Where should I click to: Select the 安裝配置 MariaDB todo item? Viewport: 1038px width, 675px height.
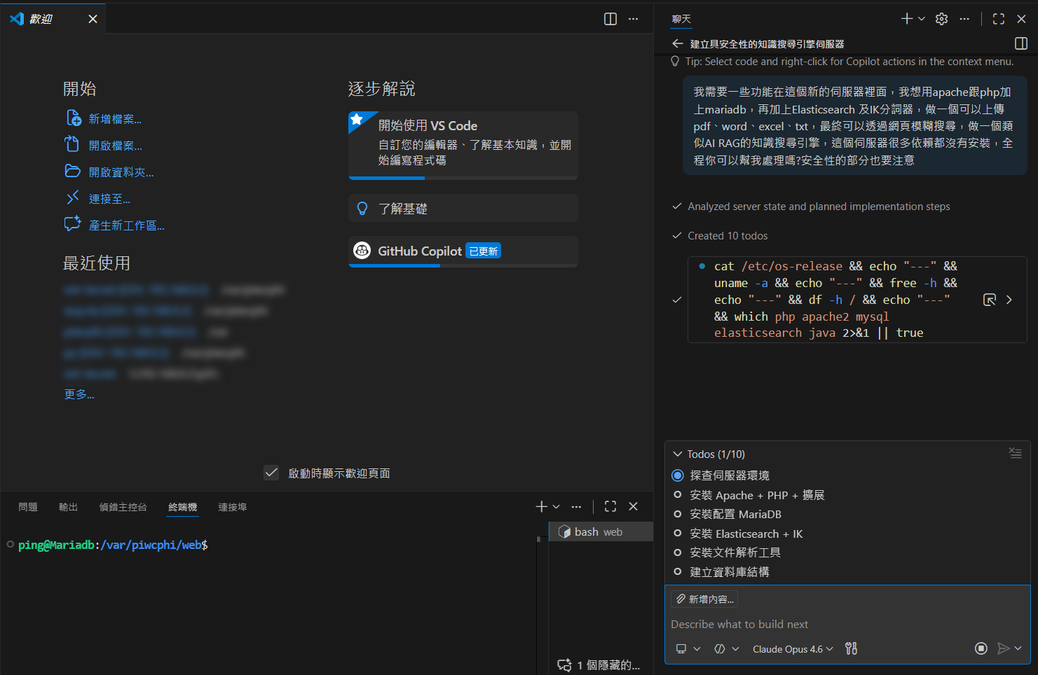pos(735,514)
